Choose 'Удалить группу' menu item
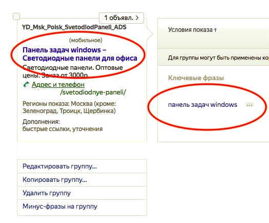This screenshot has height=223, width=269. pyautogui.click(x=82, y=193)
